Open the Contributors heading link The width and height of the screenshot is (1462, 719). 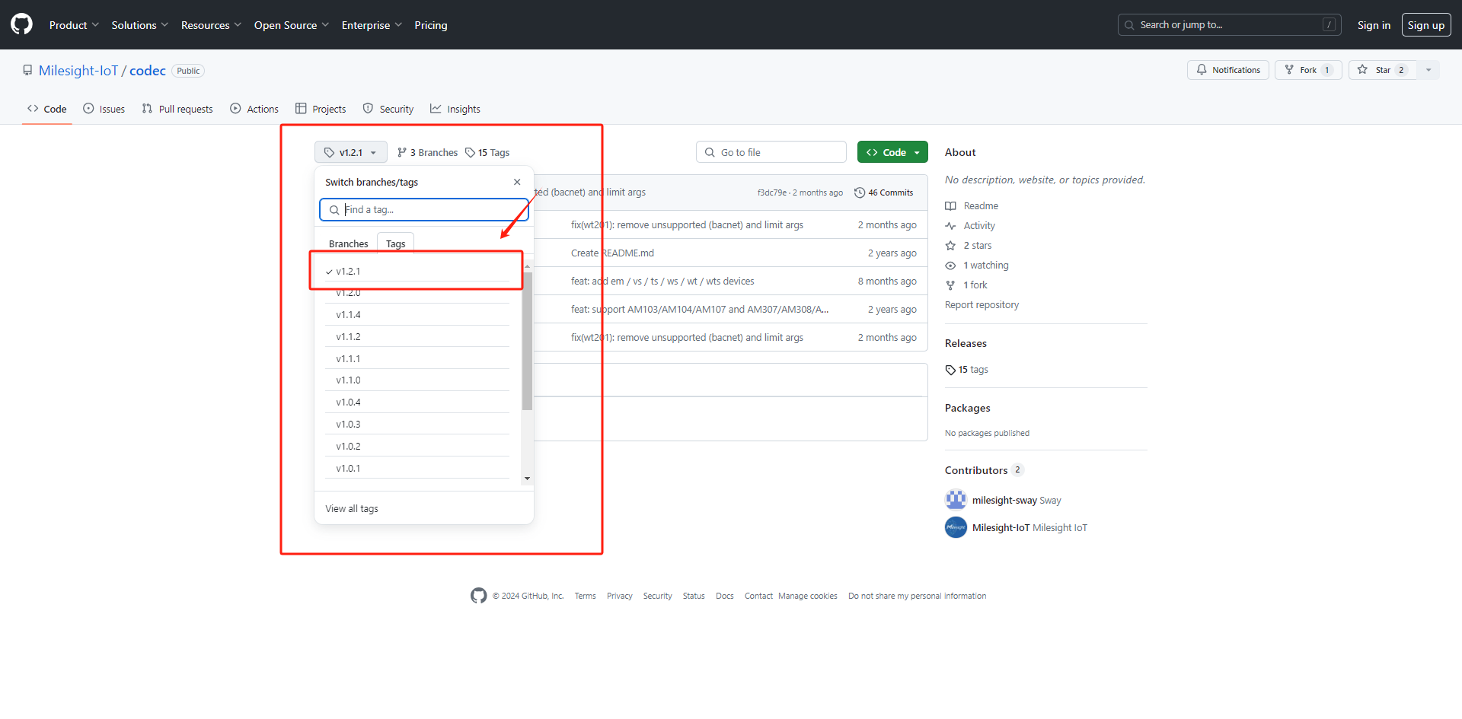984,470
